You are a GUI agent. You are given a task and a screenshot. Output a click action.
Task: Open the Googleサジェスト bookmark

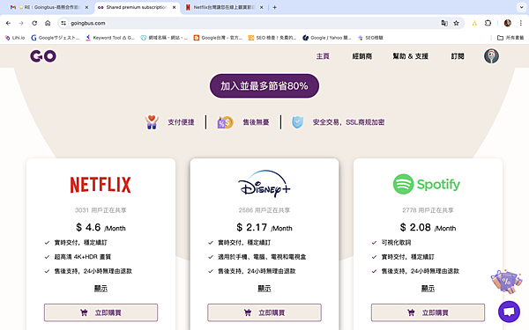click(x=56, y=38)
